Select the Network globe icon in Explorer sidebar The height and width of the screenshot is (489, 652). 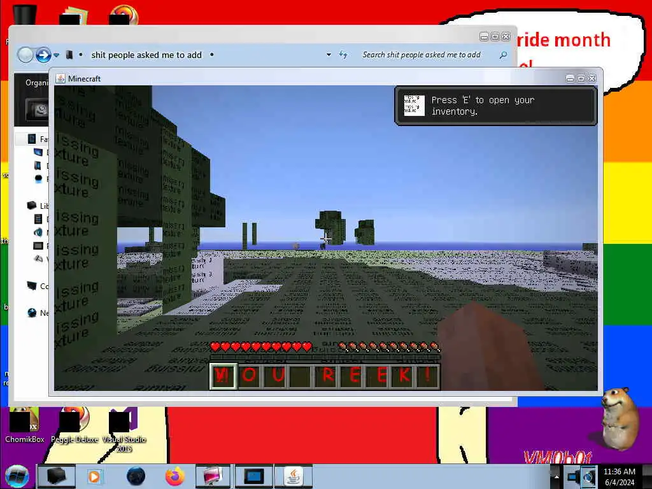(32, 313)
